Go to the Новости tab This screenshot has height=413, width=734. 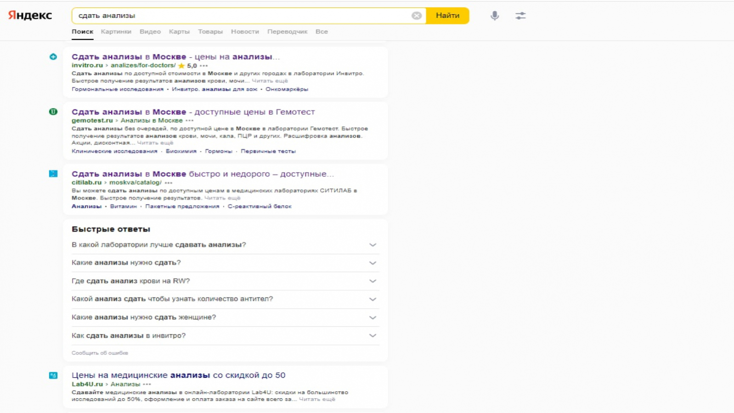pyautogui.click(x=245, y=32)
